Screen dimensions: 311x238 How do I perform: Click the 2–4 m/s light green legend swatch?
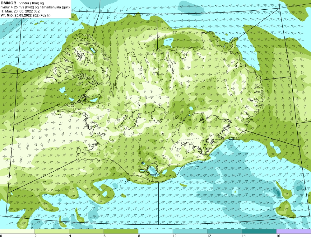[52, 231]
